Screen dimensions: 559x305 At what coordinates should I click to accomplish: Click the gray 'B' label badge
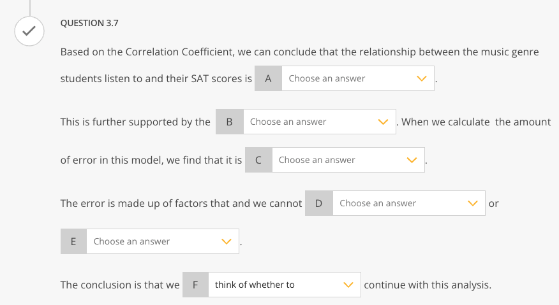[230, 122]
